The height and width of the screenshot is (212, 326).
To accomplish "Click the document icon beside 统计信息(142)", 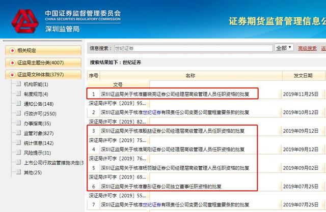I will tap(18, 142).
